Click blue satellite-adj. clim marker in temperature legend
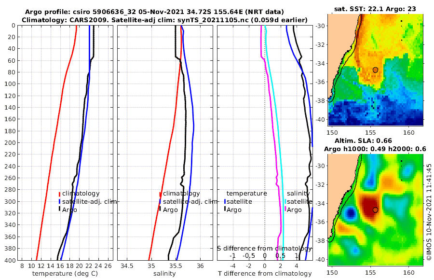Screen dimensions: 434x280 (59, 201)
